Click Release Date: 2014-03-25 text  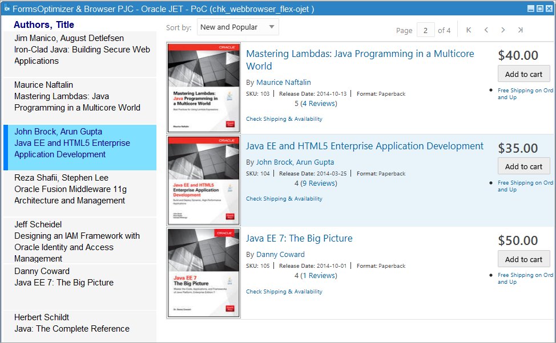point(313,173)
